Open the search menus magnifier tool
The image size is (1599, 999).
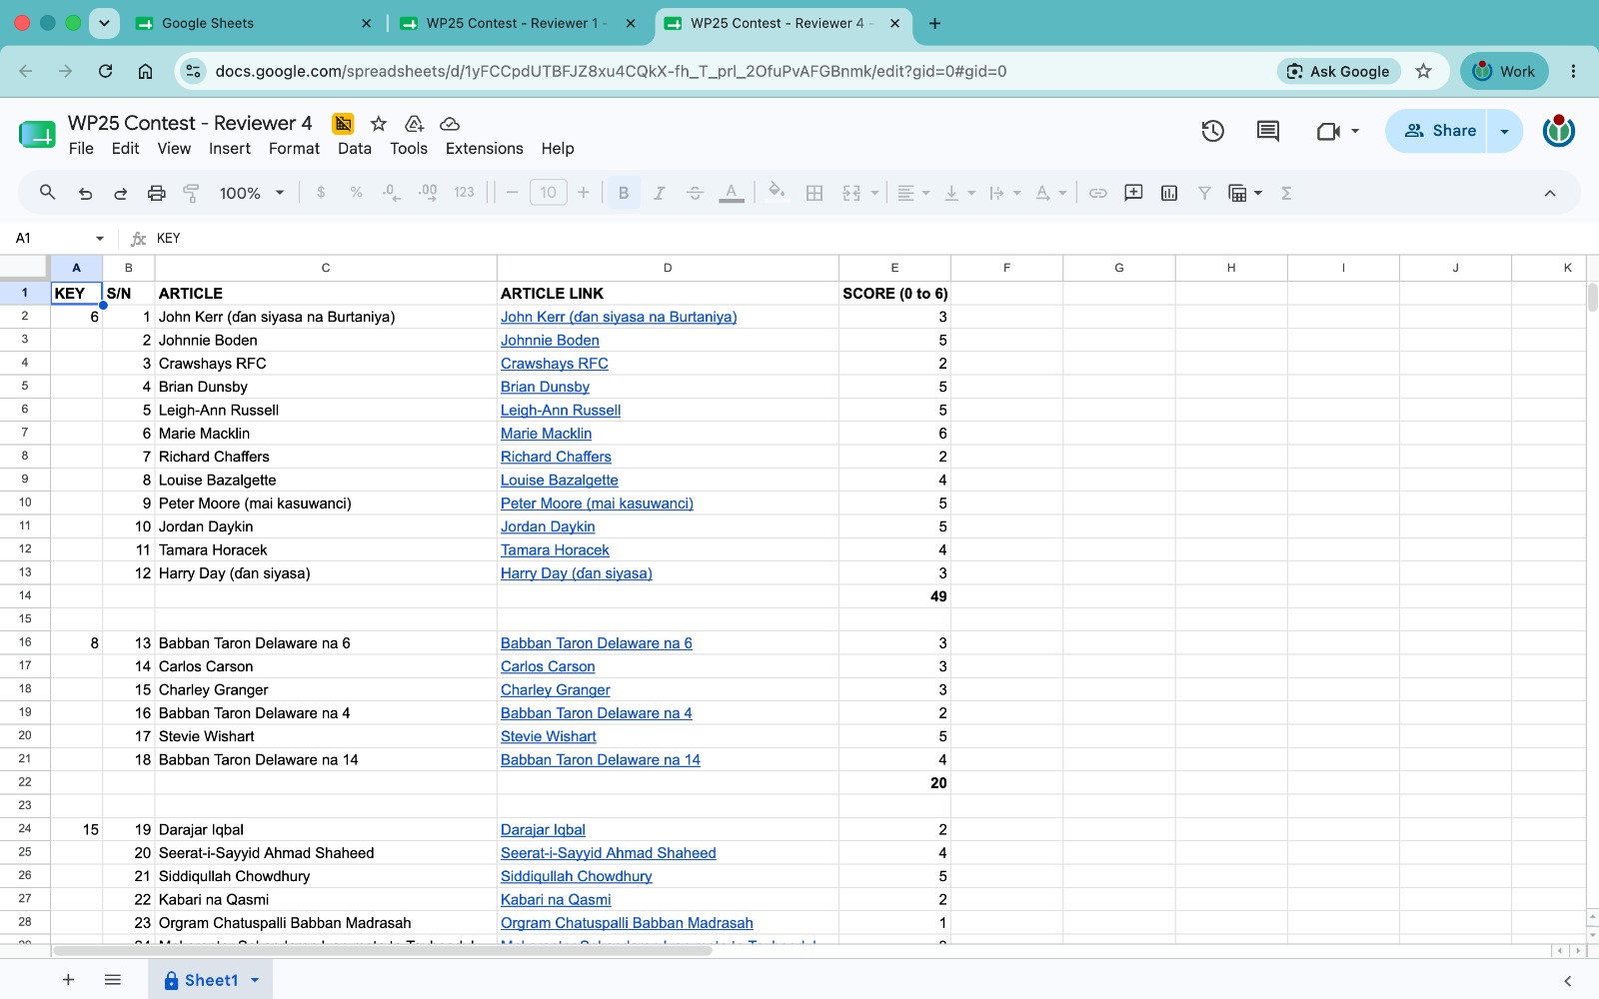[x=47, y=193]
